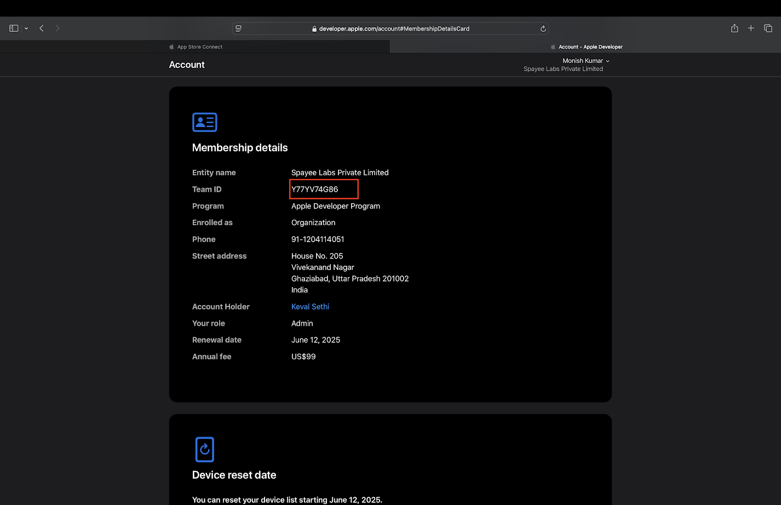Go back using the back arrow
Viewport: 781px width, 505px height.
pyautogui.click(x=42, y=28)
